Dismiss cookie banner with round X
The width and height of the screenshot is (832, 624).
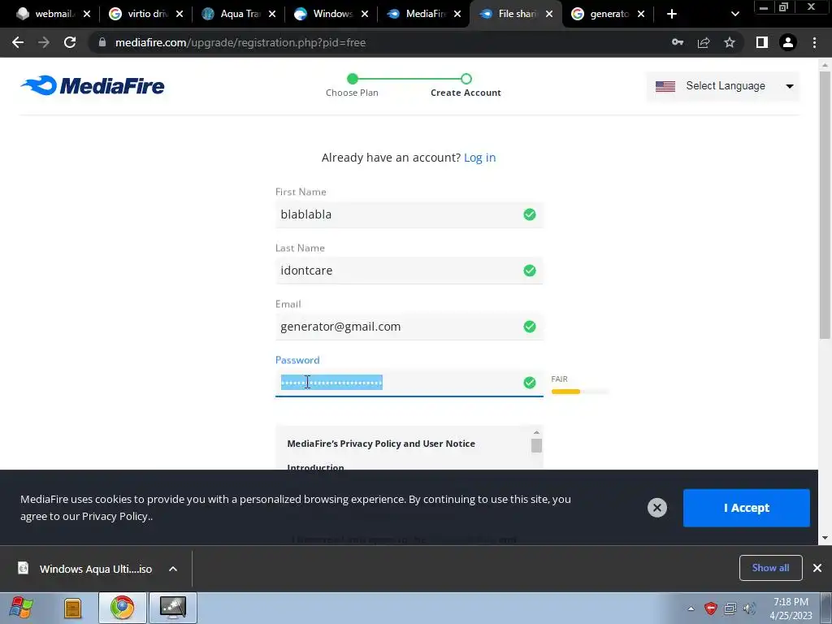(656, 508)
